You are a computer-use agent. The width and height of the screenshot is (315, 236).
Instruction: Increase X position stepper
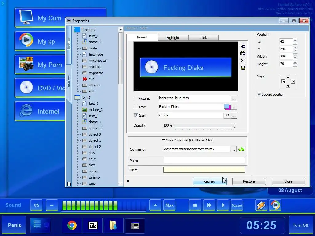(x=295, y=40)
